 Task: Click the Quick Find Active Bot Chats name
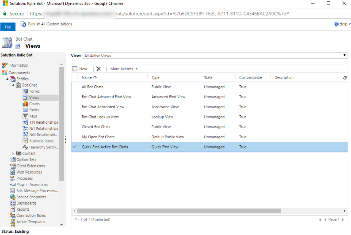[x=105, y=147]
